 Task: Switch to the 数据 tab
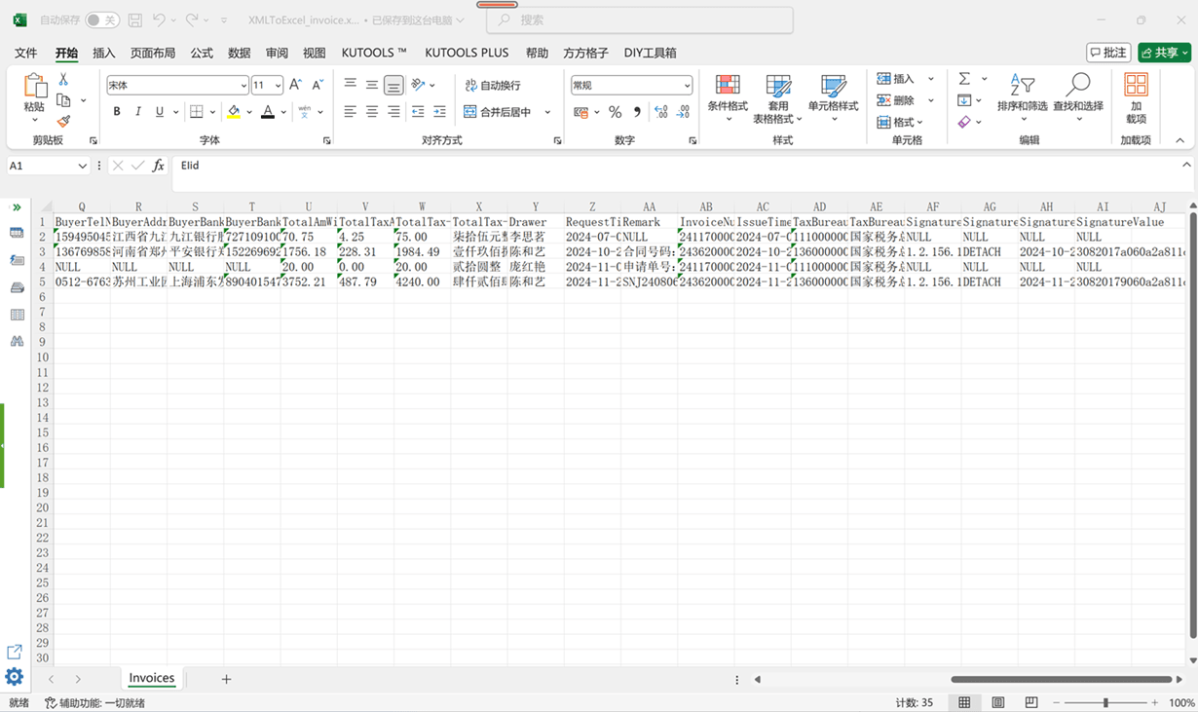point(240,53)
